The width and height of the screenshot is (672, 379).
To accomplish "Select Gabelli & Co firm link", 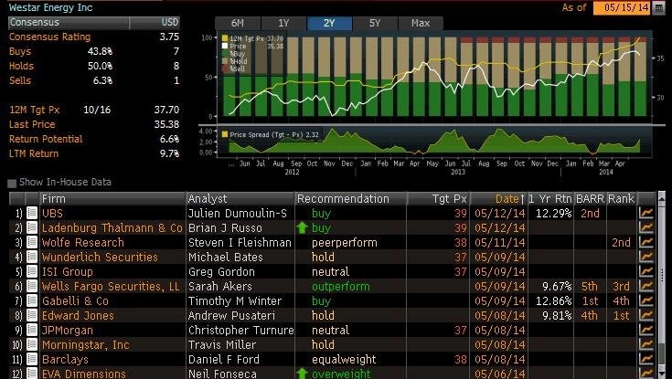I will coord(75,300).
